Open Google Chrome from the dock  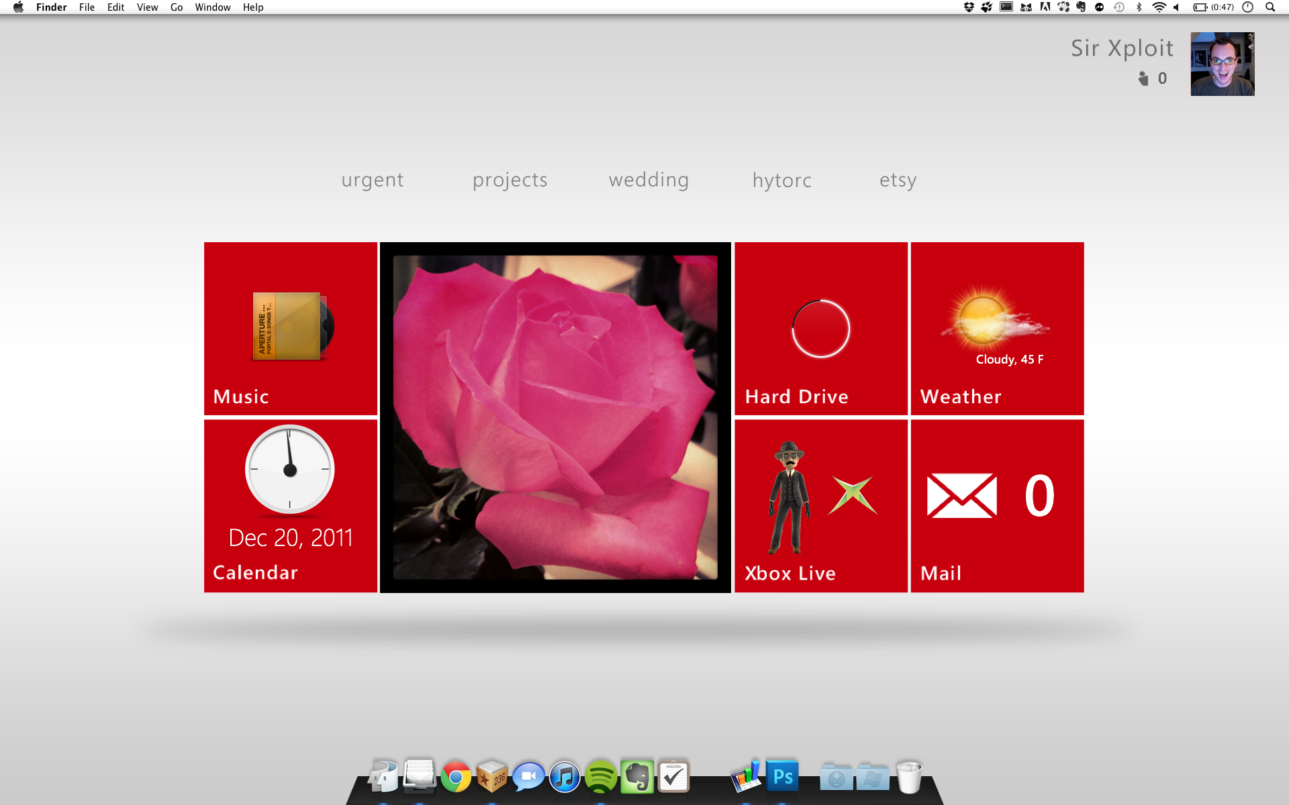456,777
